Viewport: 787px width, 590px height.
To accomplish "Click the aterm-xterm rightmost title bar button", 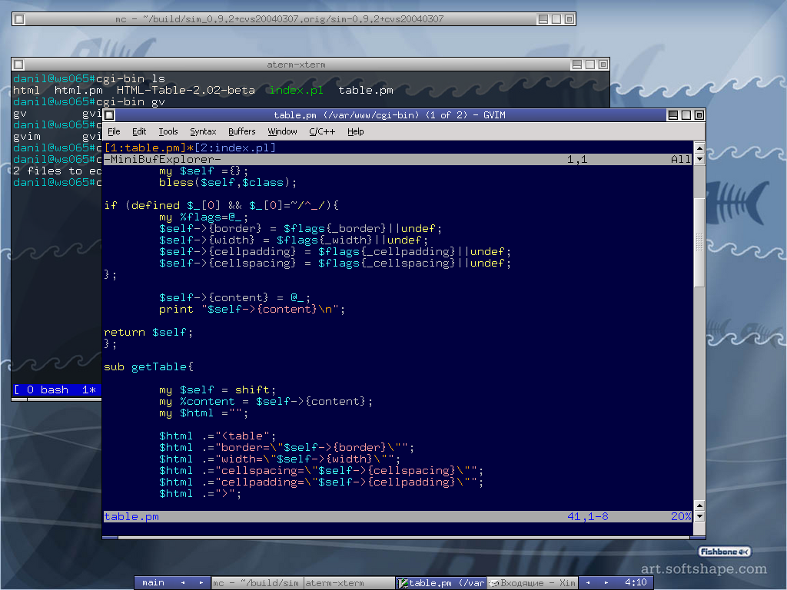I will pyautogui.click(x=603, y=65).
